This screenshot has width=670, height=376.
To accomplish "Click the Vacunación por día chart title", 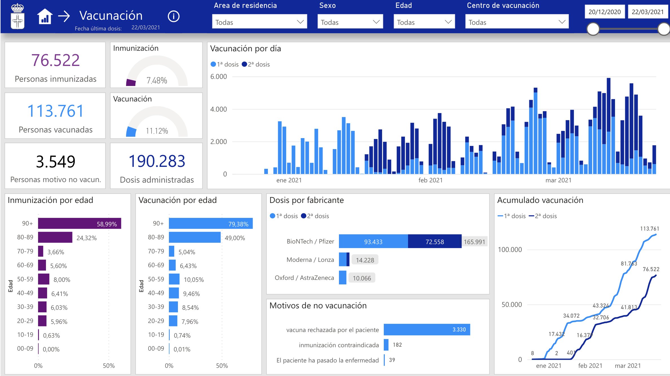I will [246, 48].
